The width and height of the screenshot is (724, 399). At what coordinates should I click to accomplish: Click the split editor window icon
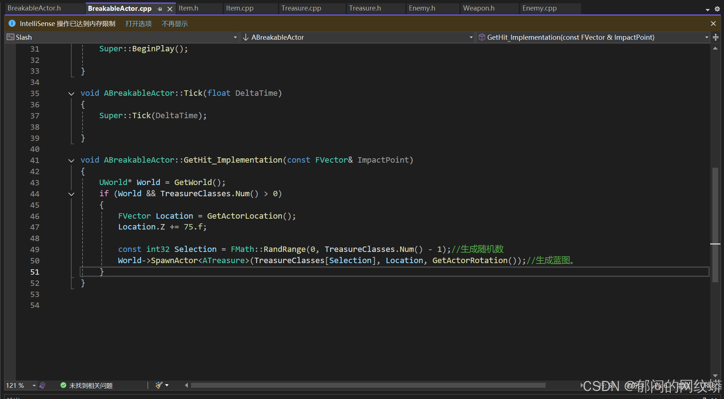(716, 37)
